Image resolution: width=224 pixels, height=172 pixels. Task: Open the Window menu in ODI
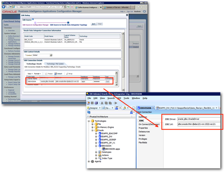[x=136, y=98]
